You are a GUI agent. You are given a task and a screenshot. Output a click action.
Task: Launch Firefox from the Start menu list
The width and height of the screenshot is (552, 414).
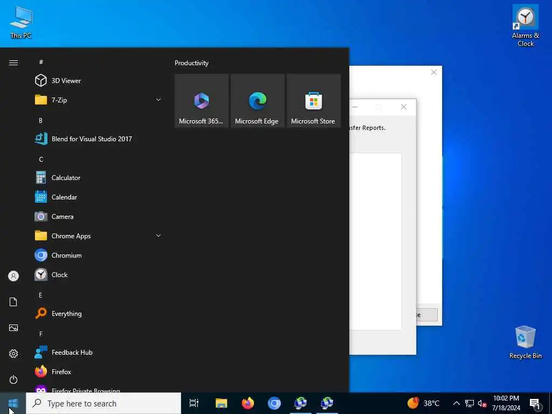98,371
